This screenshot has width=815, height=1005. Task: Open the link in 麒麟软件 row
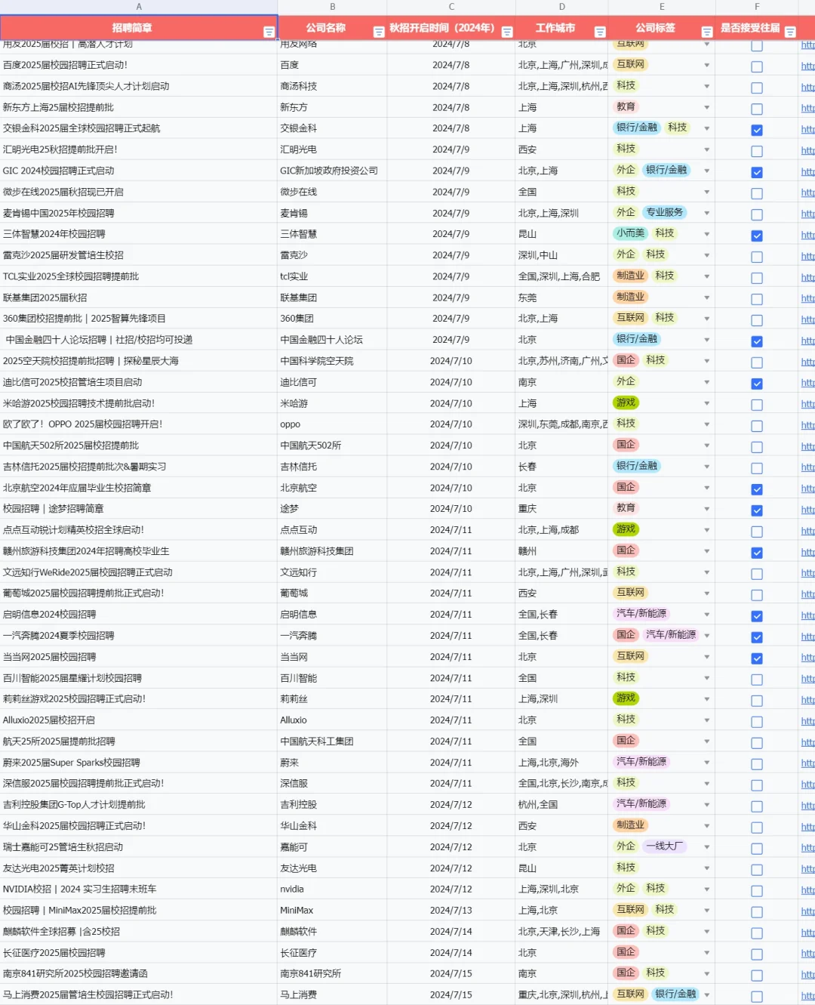point(807,933)
